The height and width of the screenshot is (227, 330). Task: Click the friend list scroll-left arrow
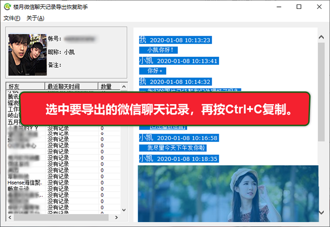10,217
